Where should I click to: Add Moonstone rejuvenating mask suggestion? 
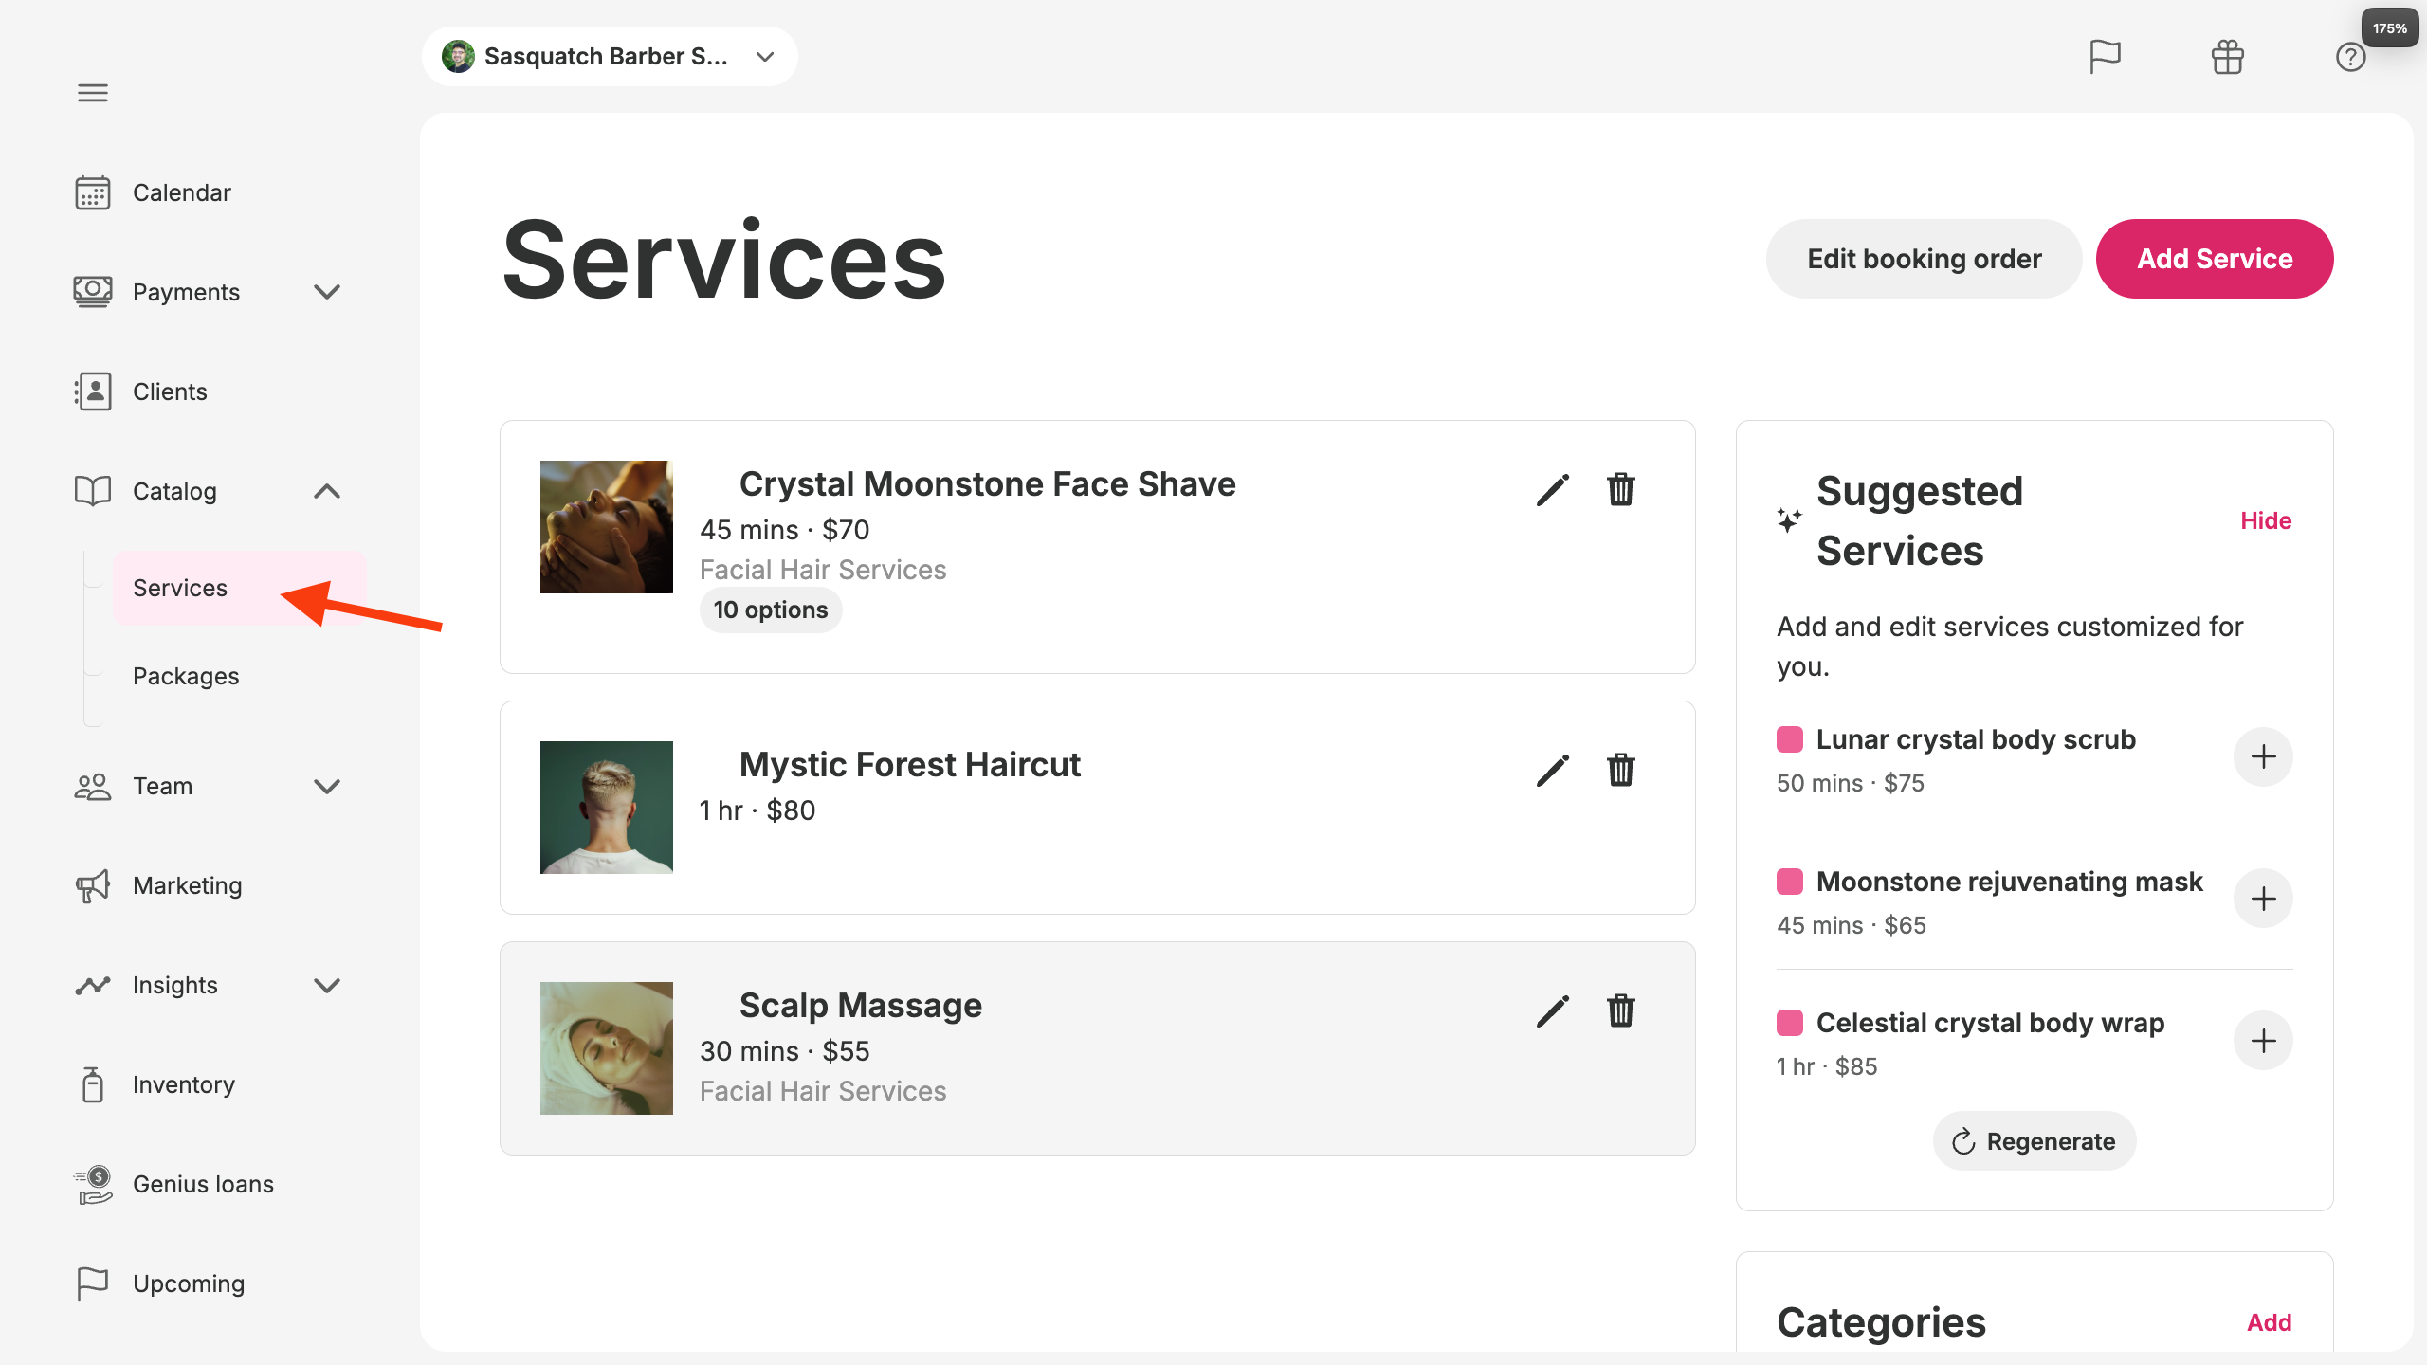2263,899
